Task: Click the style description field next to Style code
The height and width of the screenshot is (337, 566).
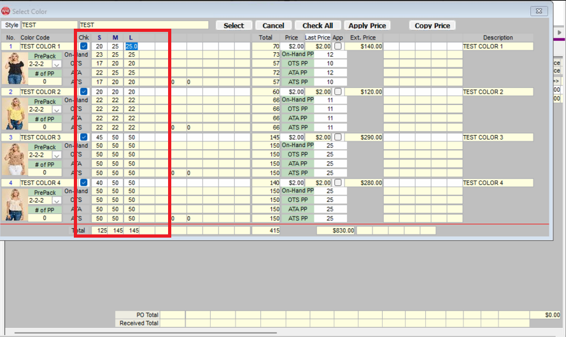Action: (144, 25)
